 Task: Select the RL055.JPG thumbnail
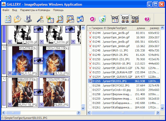pyautogui.click(x=54, y=92)
